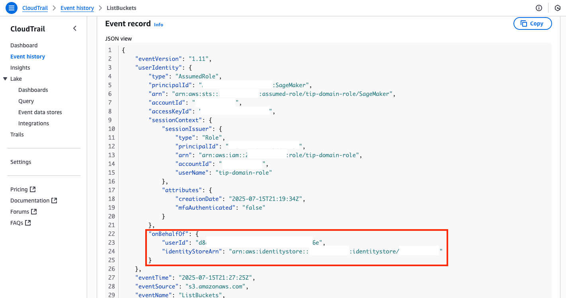The image size is (566, 298).
Task: Open the Dashboard page
Action: (24, 45)
